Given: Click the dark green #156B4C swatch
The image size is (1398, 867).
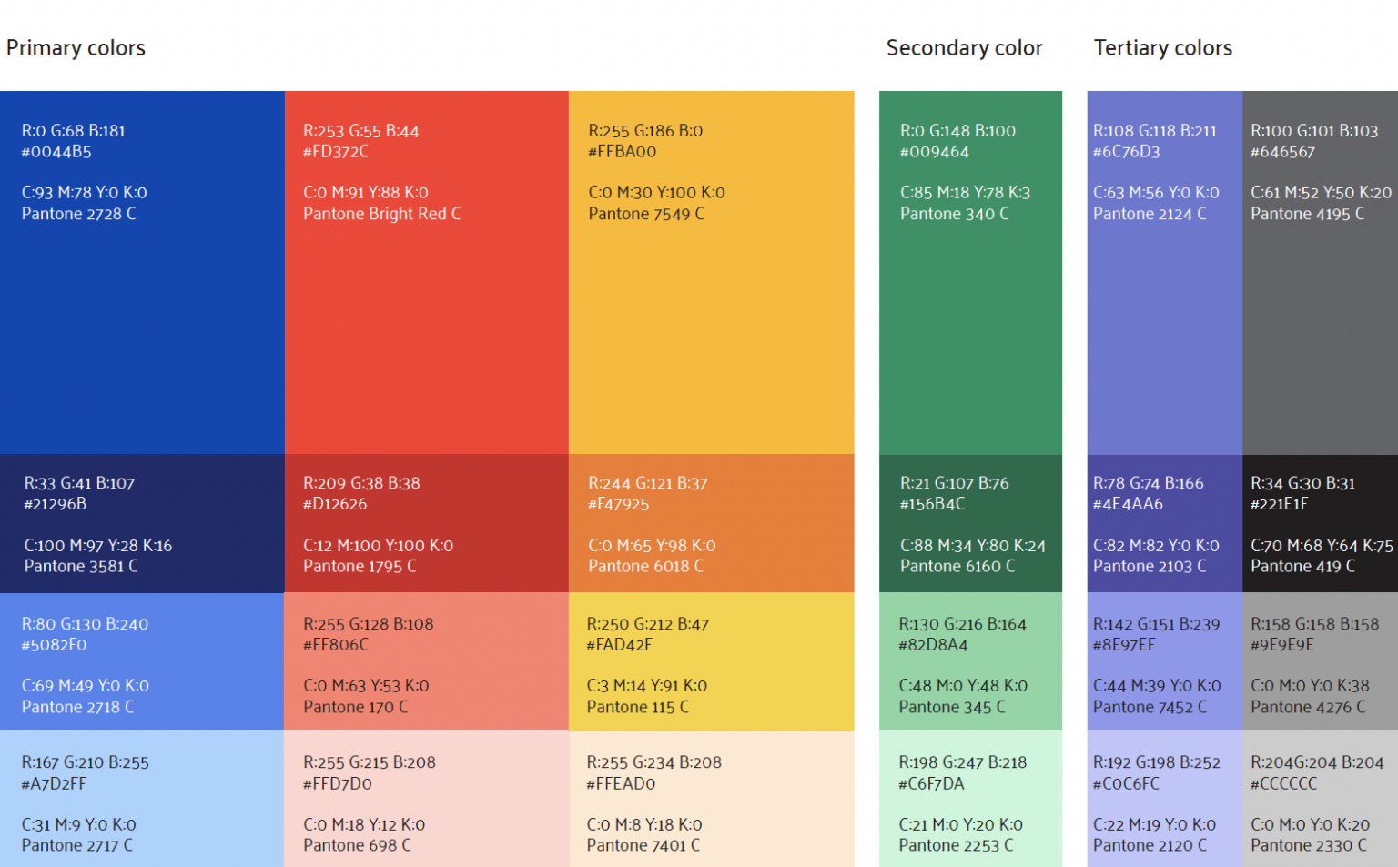Looking at the screenshot, I should coord(970,524).
